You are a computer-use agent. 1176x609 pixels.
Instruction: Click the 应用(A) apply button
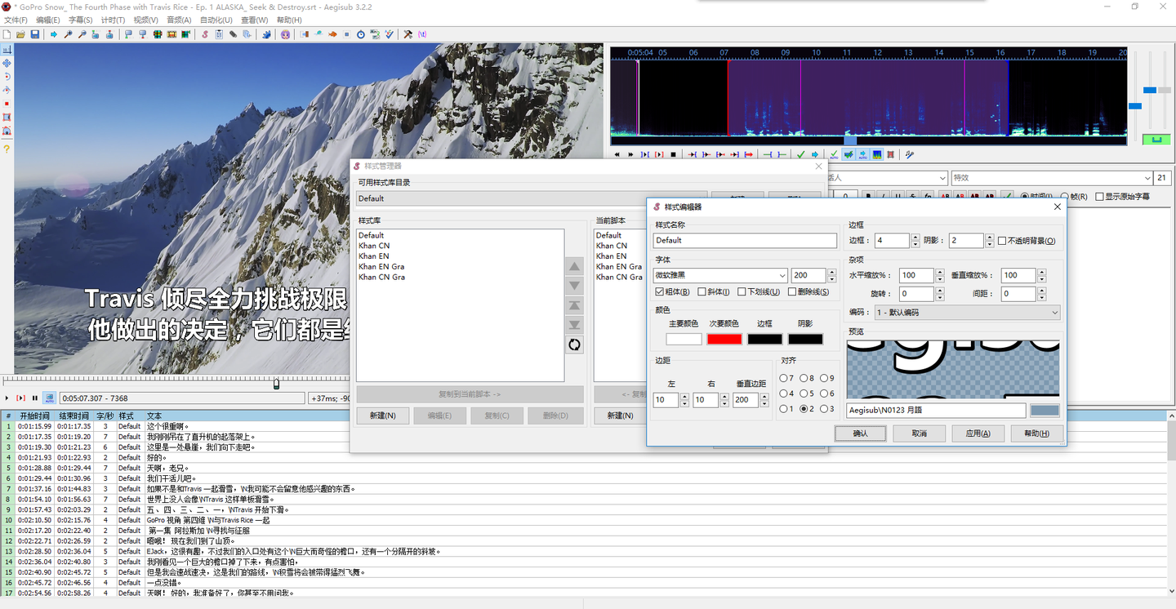978,433
